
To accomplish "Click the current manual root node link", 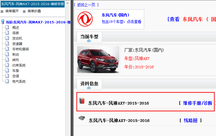I will coord(38,22).
